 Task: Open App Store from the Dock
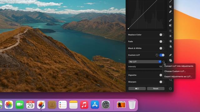tap(95, 105)
